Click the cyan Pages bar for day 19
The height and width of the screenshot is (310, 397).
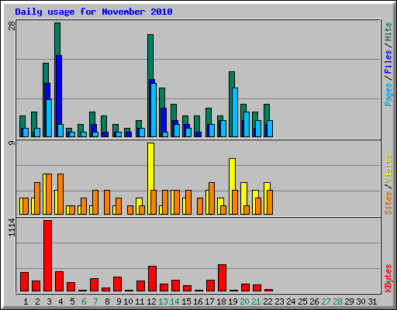(x=235, y=112)
